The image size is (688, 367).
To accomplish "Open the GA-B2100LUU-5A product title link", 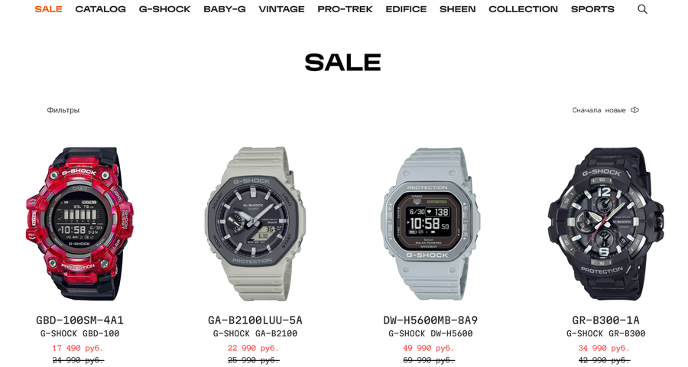I will tap(255, 320).
